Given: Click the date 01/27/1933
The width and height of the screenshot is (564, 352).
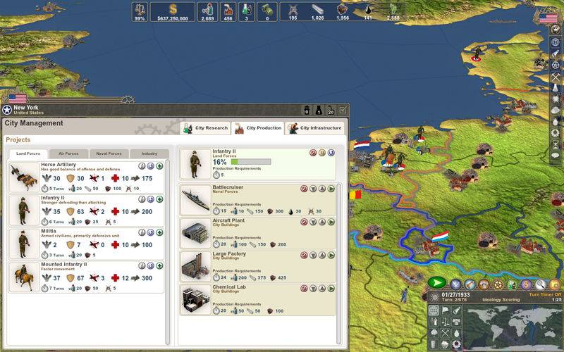Looking at the screenshot, I should (455, 294).
